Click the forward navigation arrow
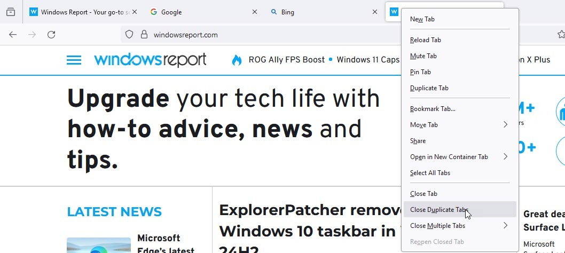This screenshot has height=253, width=565. [x=32, y=35]
